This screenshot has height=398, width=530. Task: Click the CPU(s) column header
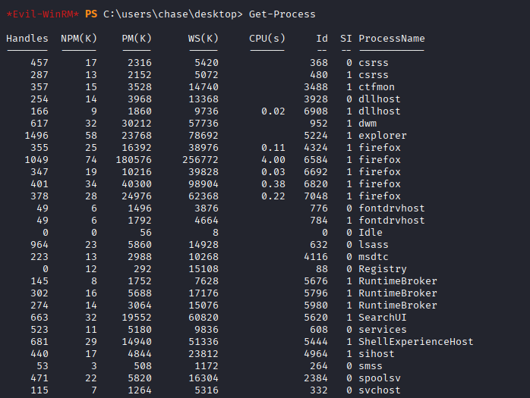point(267,39)
